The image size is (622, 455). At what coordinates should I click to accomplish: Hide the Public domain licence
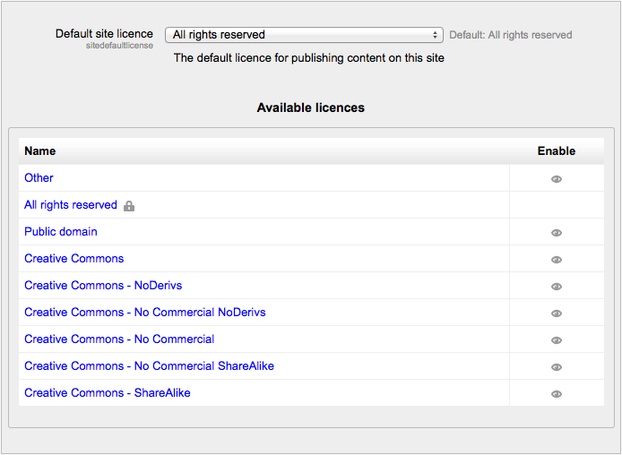click(x=557, y=233)
